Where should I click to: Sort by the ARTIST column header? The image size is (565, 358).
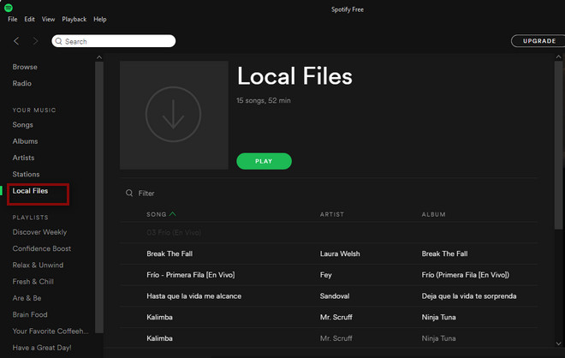tap(332, 214)
